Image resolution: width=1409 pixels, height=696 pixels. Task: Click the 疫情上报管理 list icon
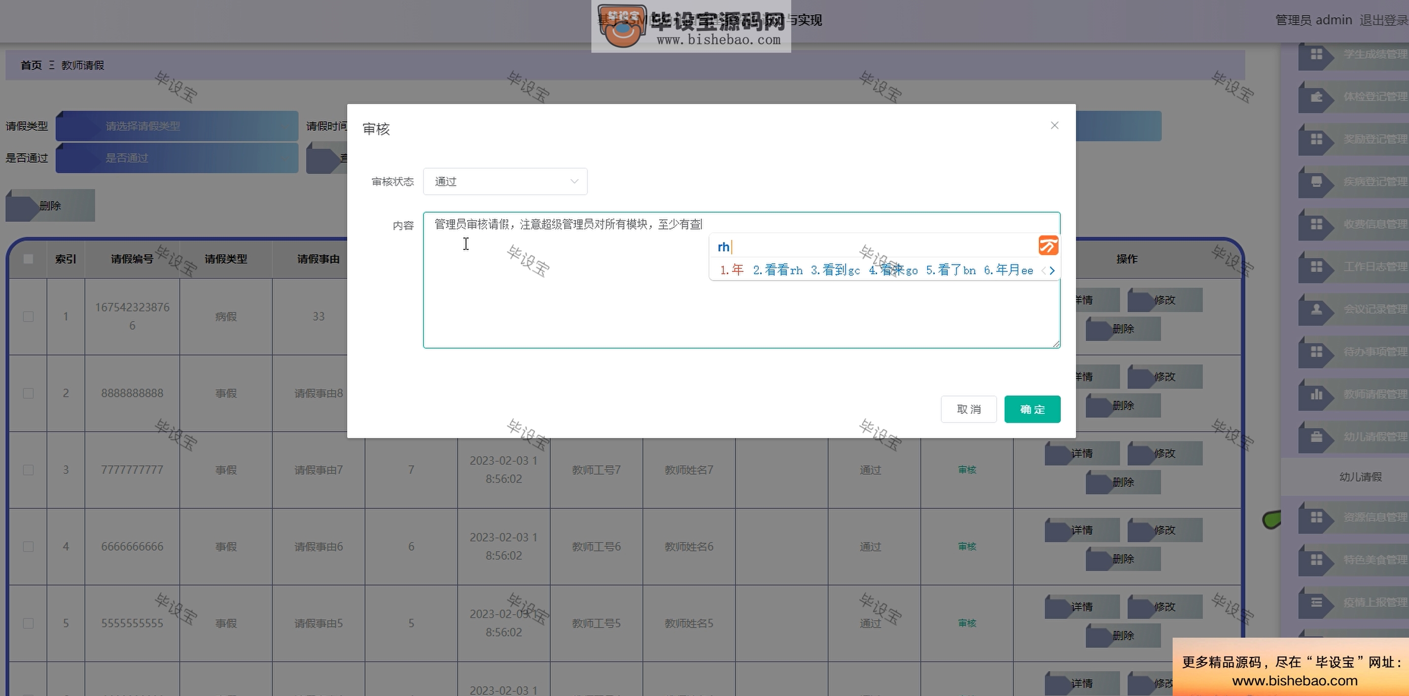[1316, 603]
